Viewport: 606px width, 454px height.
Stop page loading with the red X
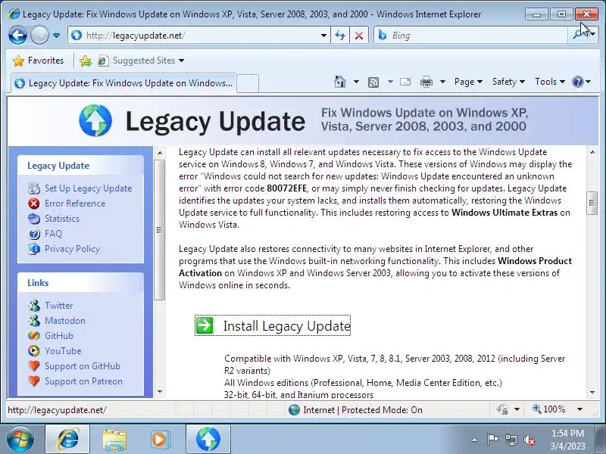pyautogui.click(x=359, y=36)
